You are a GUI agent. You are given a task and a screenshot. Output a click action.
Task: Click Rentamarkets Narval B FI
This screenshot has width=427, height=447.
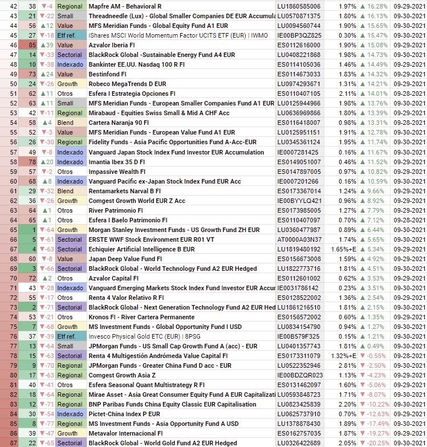181,191
